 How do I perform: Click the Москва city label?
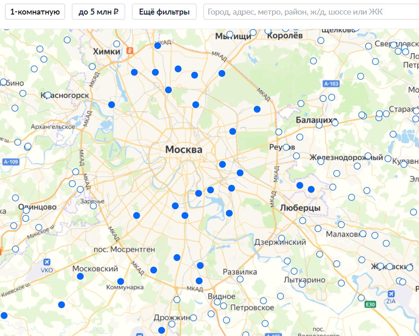click(184, 150)
